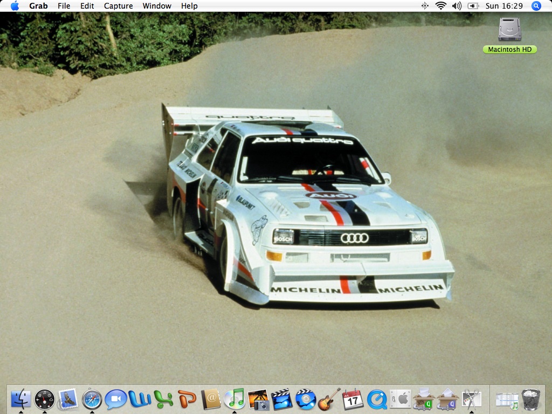Open StuffIt Expander sitx box icon
552x414 pixels.
[424, 399]
